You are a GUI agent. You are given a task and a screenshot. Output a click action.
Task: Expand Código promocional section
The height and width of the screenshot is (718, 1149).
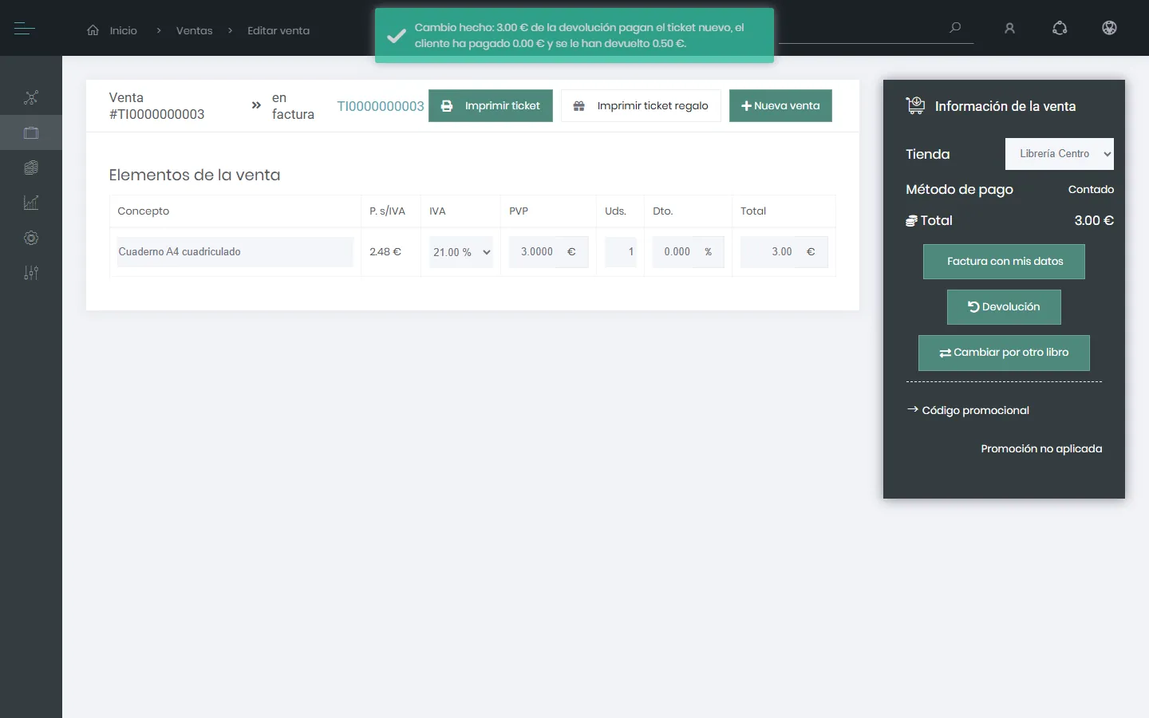click(x=969, y=410)
